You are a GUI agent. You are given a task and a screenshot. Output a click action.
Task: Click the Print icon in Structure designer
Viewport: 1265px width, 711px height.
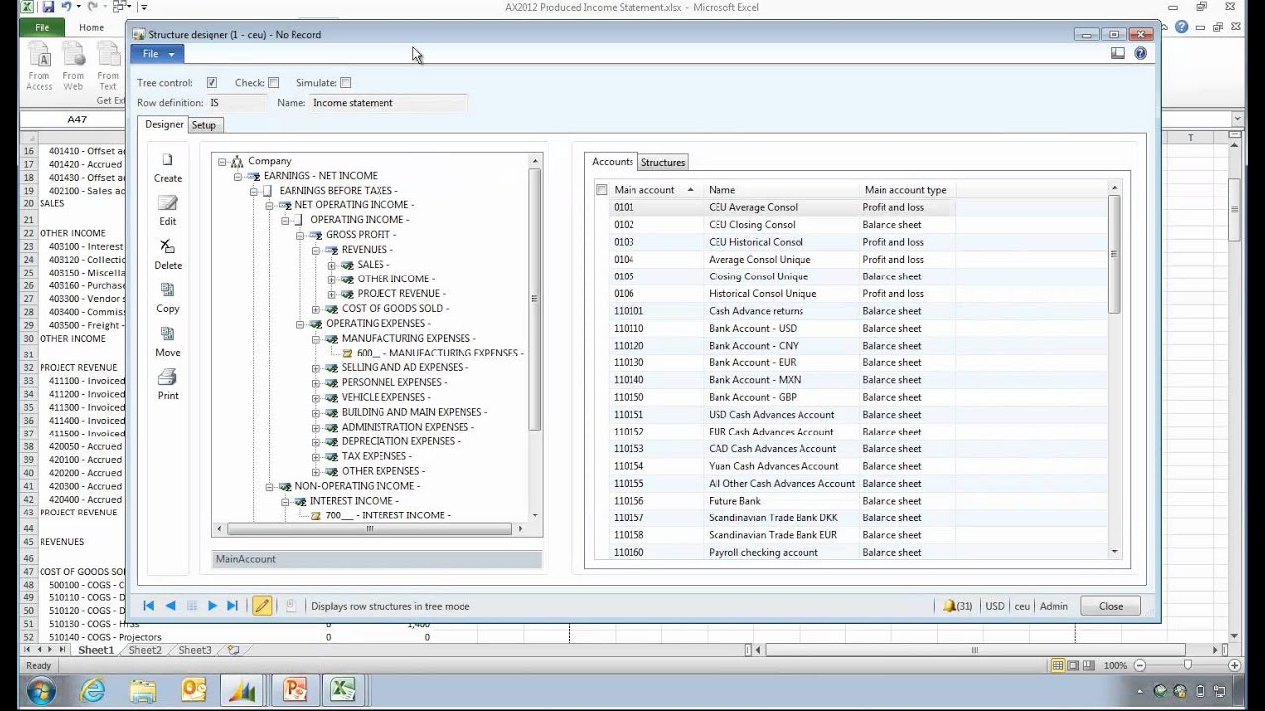[168, 377]
